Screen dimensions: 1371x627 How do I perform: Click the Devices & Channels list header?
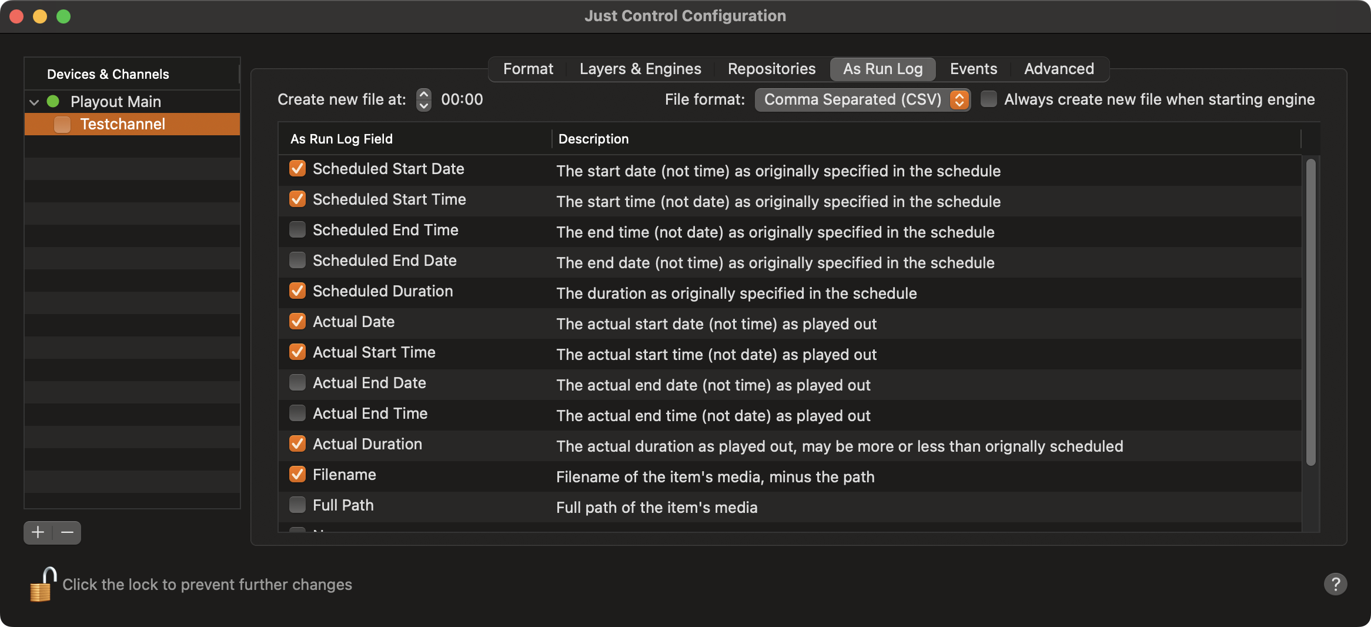132,74
